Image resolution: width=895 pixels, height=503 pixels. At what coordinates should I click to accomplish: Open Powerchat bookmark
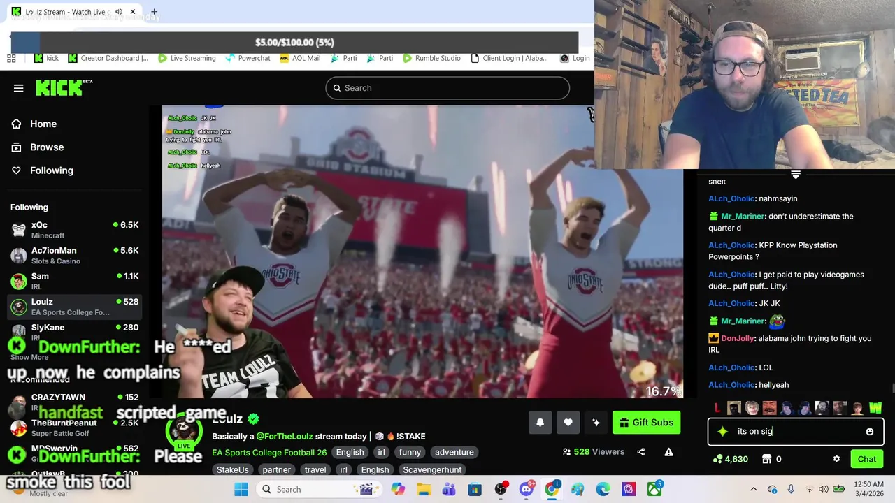(x=248, y=58)
